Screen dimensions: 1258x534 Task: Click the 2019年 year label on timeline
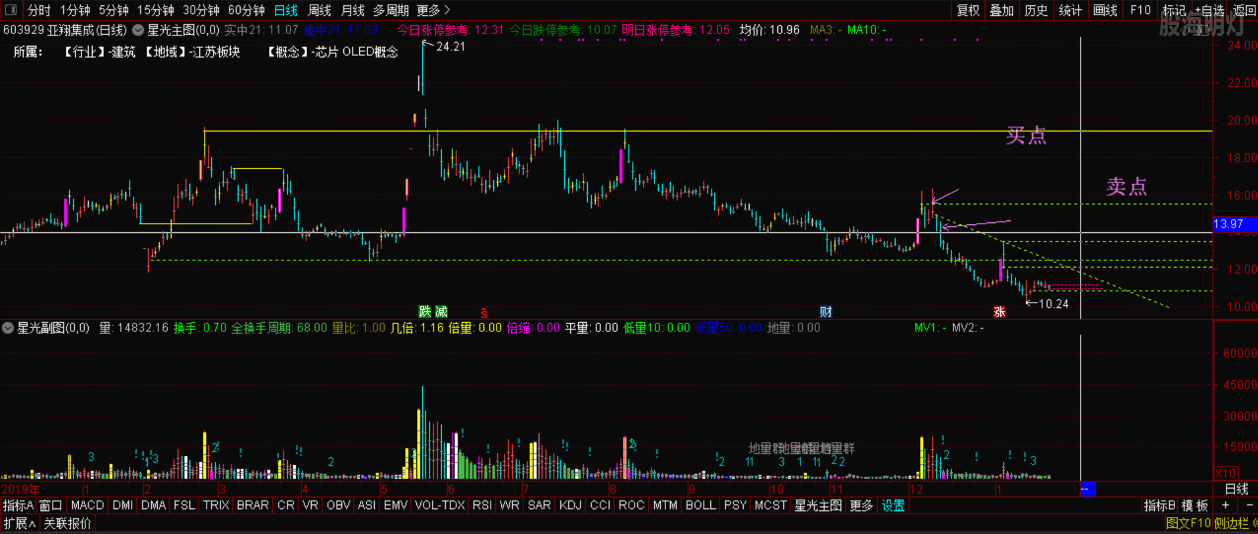tap(20, 489)
